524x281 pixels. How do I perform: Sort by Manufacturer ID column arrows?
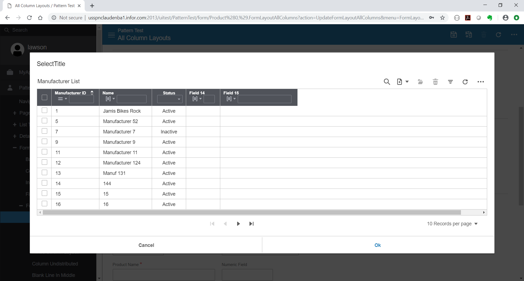[92, 93]
